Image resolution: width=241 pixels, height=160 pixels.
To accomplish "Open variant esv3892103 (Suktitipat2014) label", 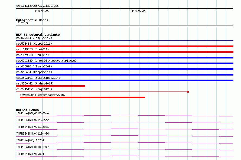I will [38, 78].
